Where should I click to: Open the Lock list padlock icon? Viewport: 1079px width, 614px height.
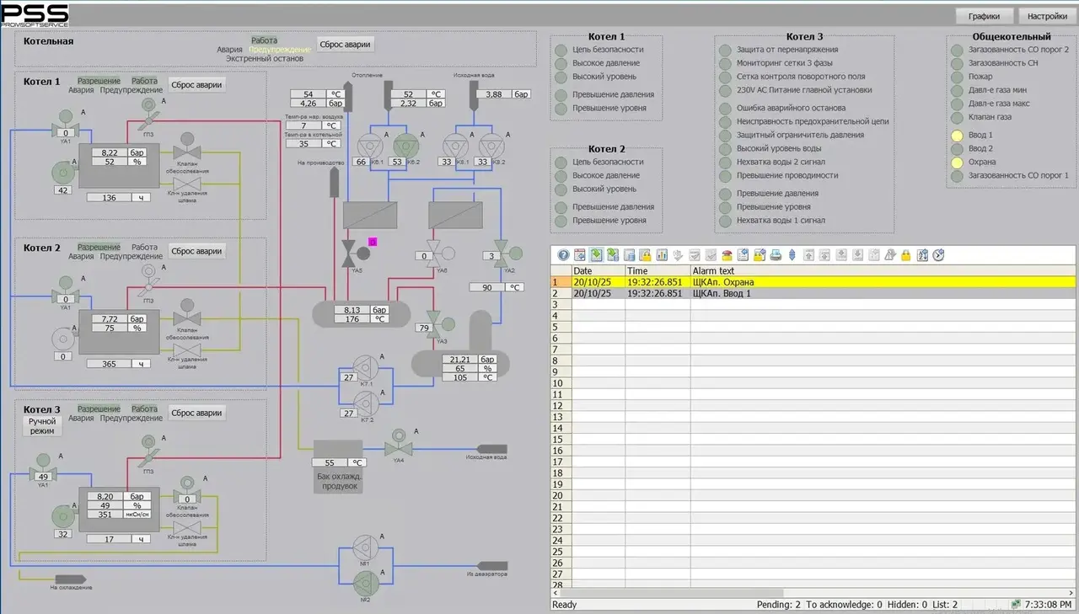click(646, 255)
